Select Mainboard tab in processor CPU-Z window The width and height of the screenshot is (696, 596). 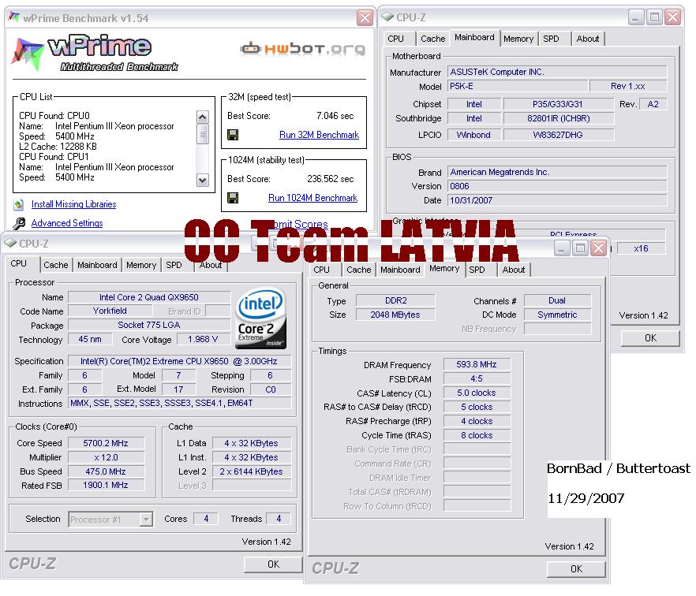(97, 265)
